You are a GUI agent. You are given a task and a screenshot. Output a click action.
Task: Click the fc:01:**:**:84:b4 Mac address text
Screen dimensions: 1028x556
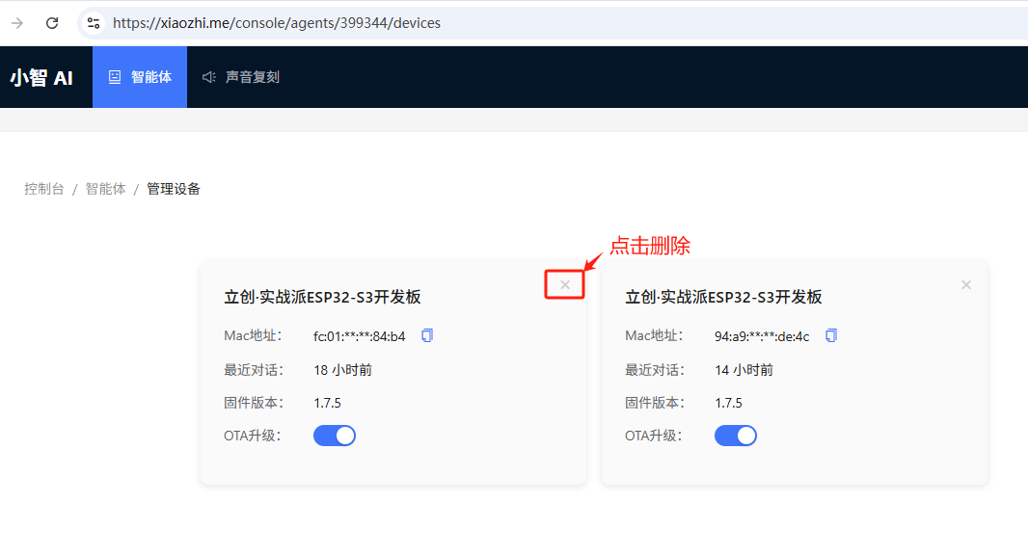(x=360, y=336)
